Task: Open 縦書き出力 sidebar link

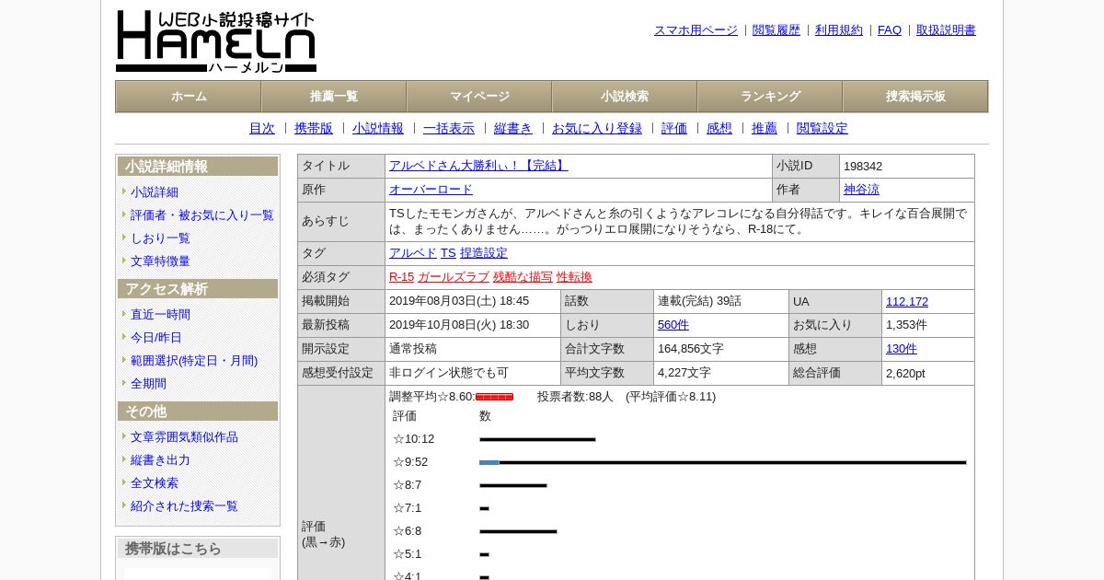Action: (x=160, y=460)
